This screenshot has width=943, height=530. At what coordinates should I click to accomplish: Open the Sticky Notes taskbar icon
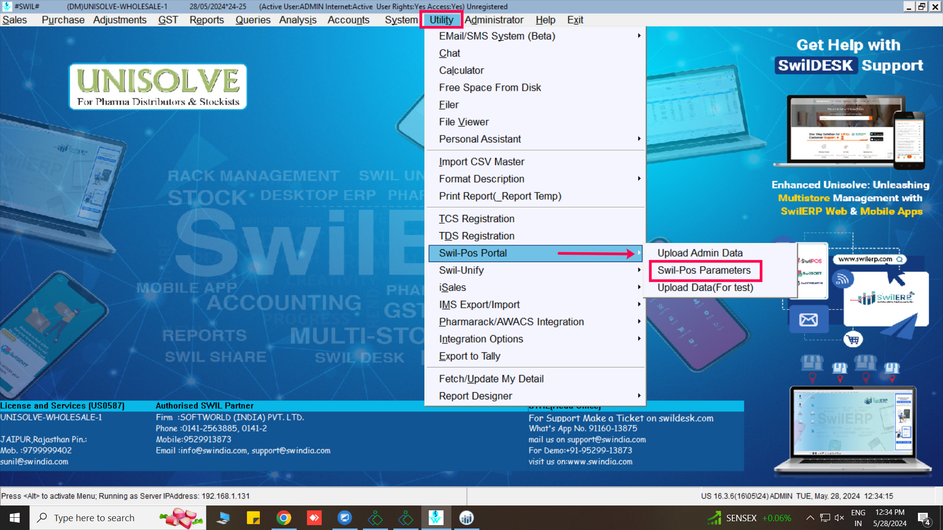[253, 518]
